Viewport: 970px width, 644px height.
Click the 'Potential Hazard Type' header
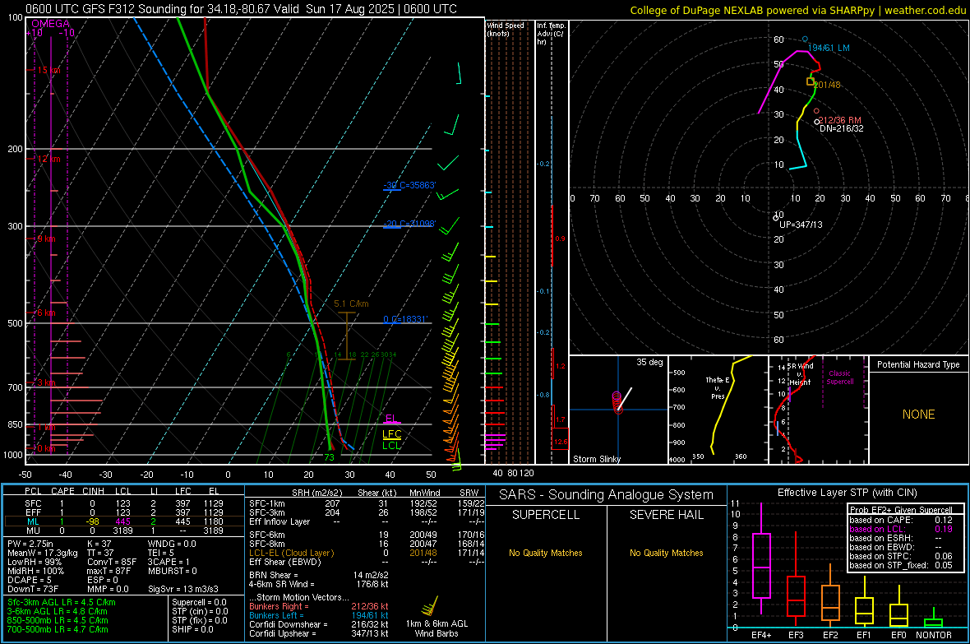click(x=918, y=364)
